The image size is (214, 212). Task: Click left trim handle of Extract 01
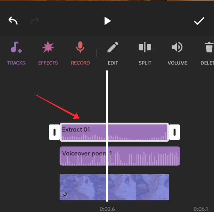[x=54, y=132]
